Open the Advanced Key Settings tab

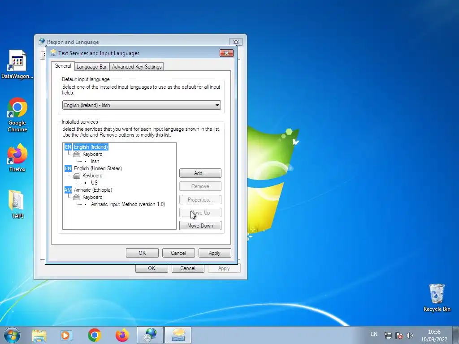pyautogui.click(x=137, y=67)
